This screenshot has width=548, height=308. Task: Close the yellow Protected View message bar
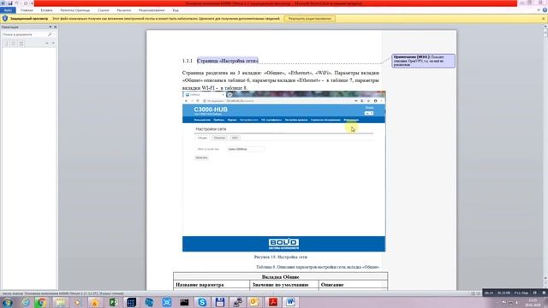[544, 19]
